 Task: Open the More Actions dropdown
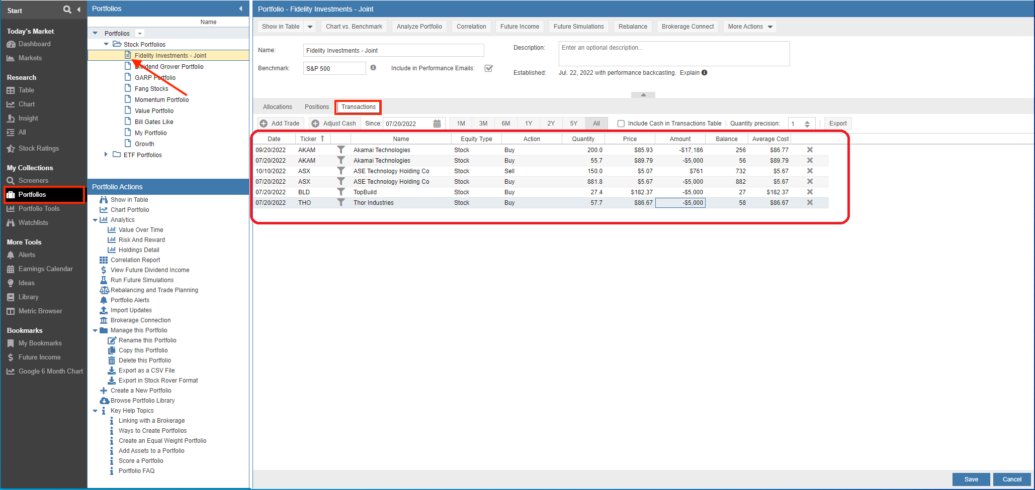pos(750,27)
